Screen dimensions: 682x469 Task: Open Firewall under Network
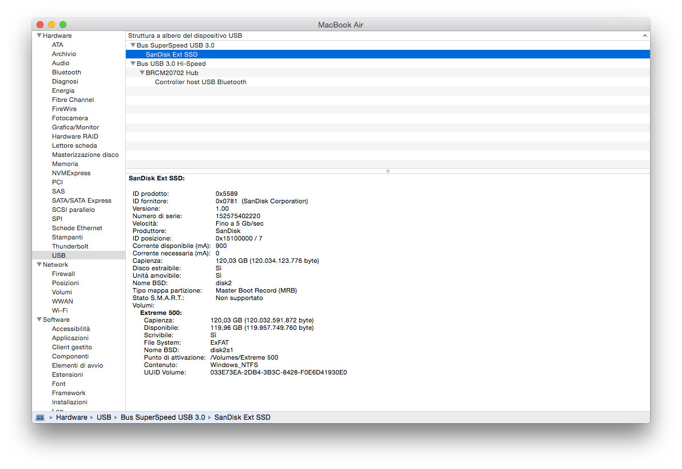coord(64,274)
